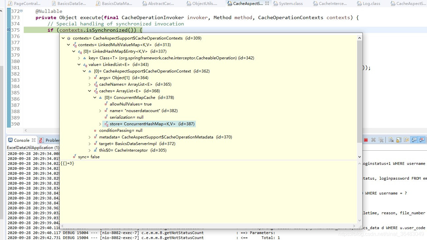The height and width of the screenshot is (240, 427).
Task: Select the key= Class<T> CacheableOperation row
Action: click(171, 58)
